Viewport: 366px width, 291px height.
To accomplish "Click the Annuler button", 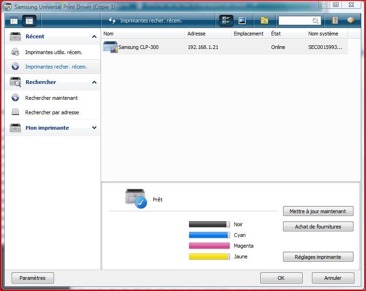I will click(333, 278).
